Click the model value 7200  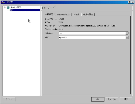coord(61,22)
